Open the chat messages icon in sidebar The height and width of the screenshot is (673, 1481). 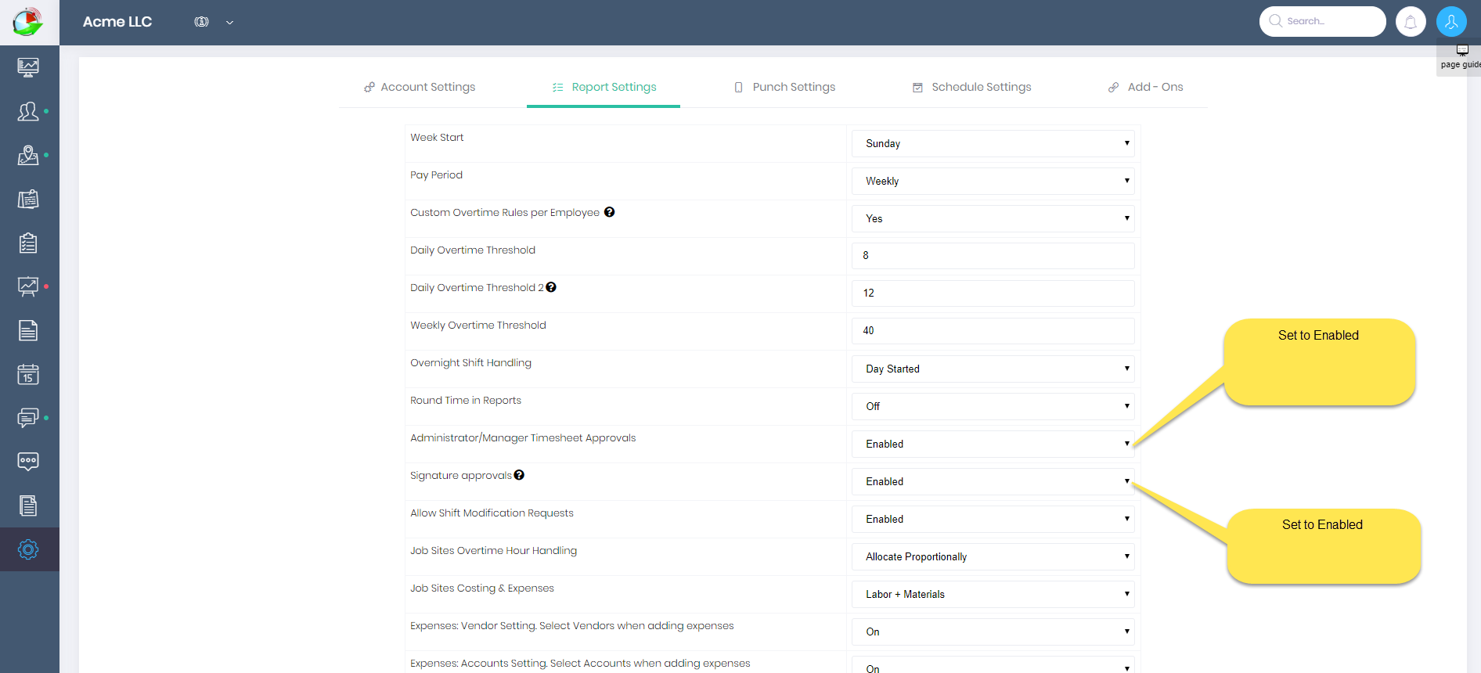point(28,418)
